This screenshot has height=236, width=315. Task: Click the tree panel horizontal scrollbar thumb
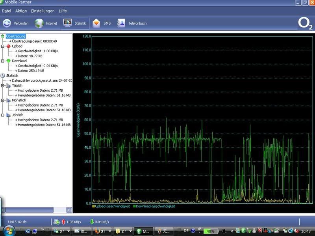(29, 210)
